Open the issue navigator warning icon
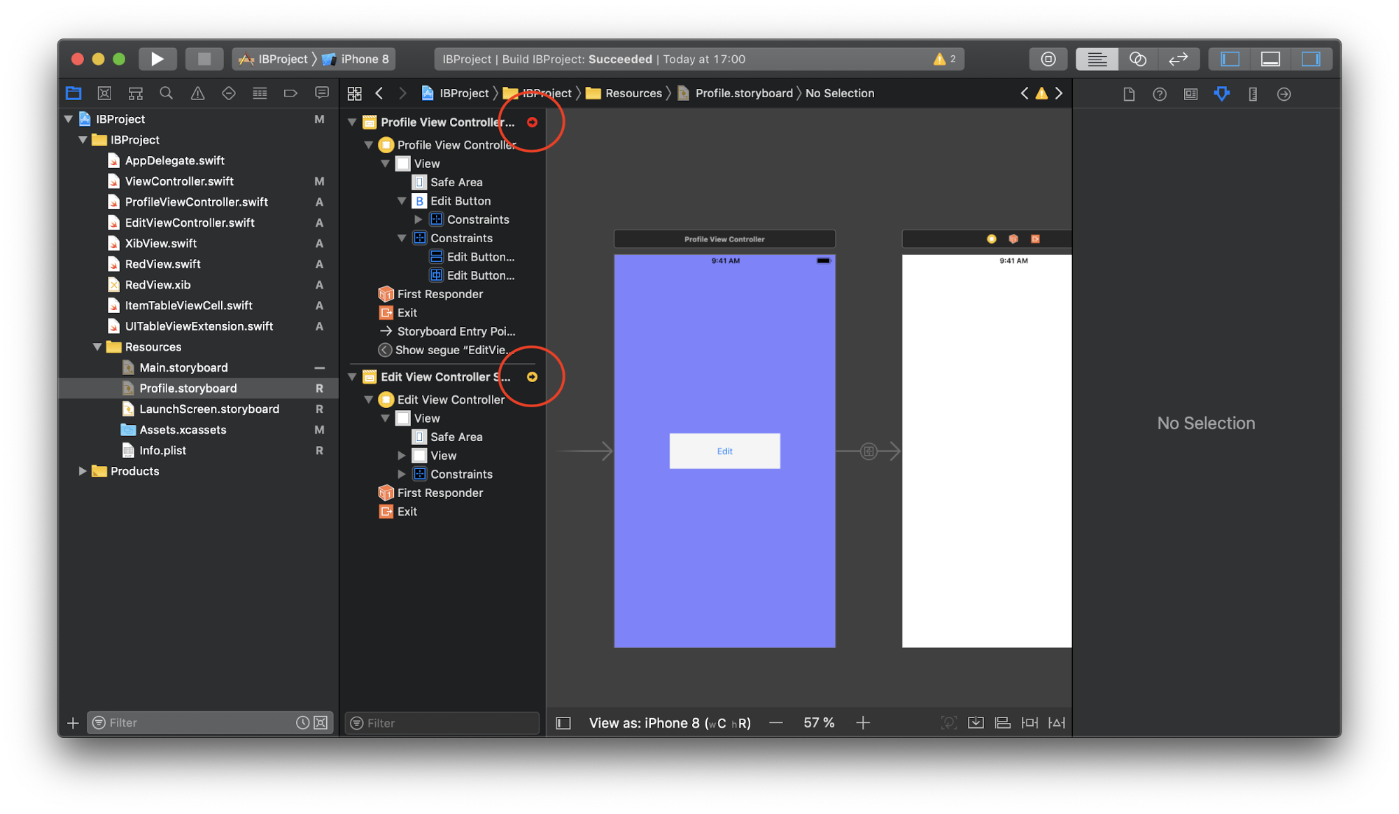1399x814 pixels. 197,93
